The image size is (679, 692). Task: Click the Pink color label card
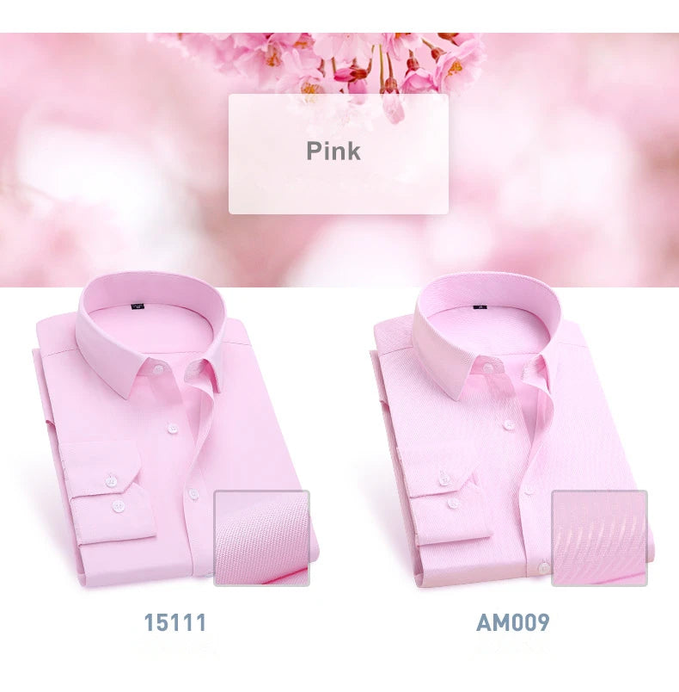[339, 153]
